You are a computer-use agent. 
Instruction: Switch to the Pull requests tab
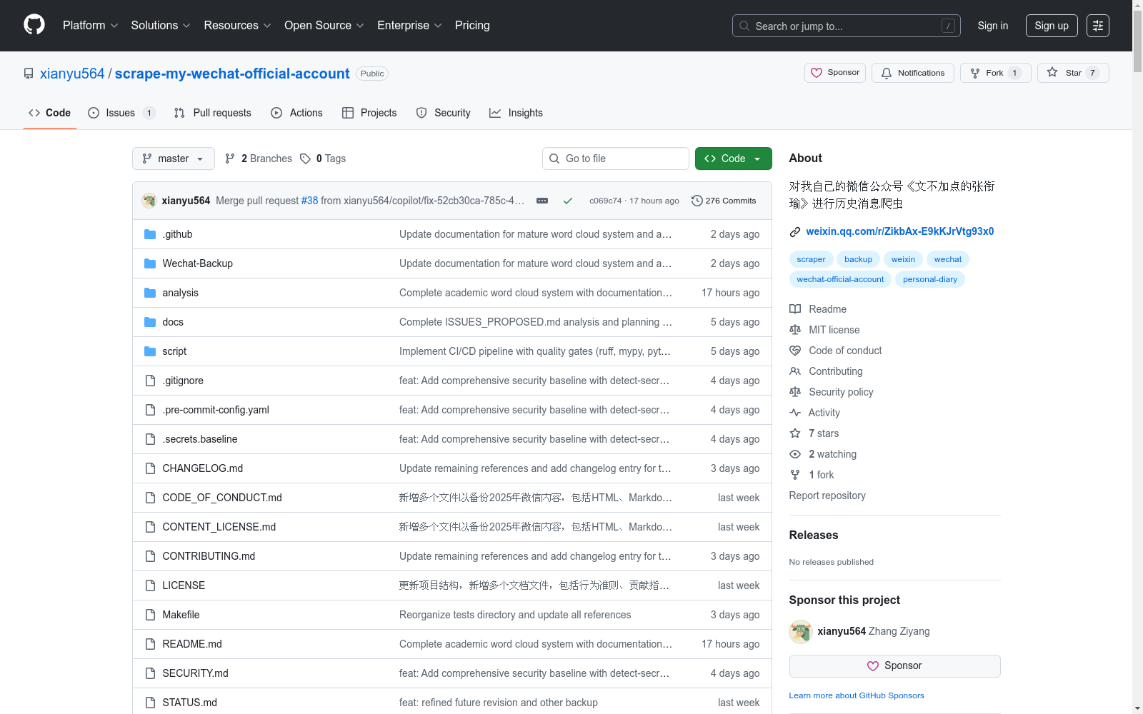213,113
